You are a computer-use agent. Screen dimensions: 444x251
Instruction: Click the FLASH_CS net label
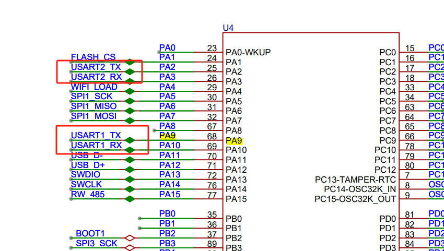[93, 57]
